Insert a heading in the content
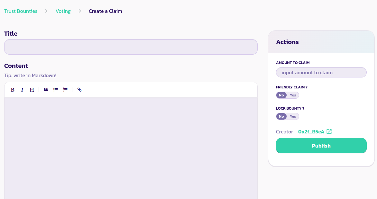The width and height of the screenshot is (377, 199). (32, 90)
